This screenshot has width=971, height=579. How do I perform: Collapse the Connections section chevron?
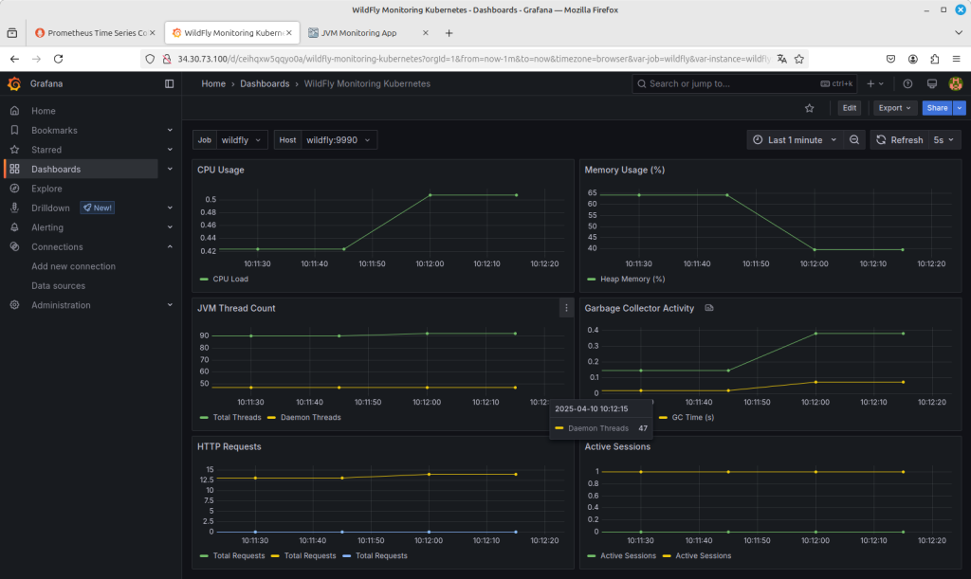[170, 246]
